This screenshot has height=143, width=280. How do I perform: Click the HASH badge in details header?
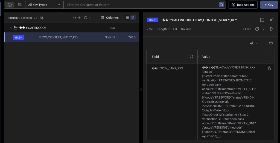153,20
